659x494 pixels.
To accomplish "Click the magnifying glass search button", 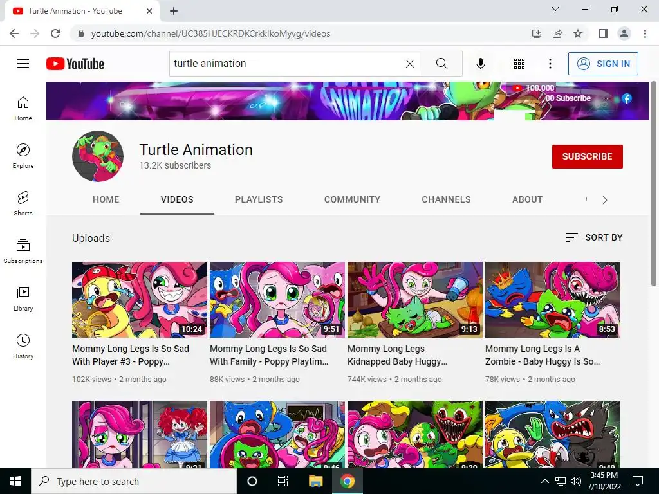I will click(441, 64).
